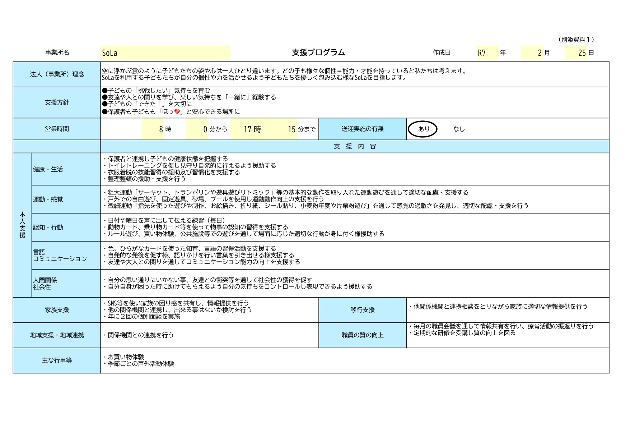
Task: Click the SoLa facility name field
Action: (165, 53)
